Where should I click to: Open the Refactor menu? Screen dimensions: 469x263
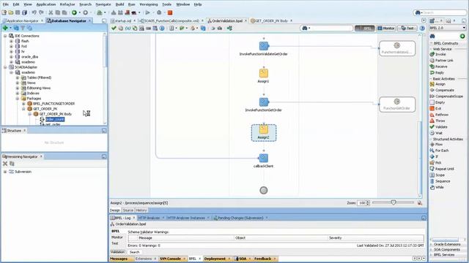pos(67,4)
